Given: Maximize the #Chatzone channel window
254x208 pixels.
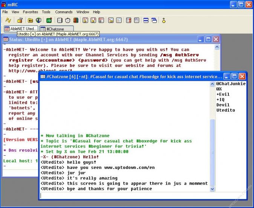Looking at the screenshot, I should (x=234, y=76).
